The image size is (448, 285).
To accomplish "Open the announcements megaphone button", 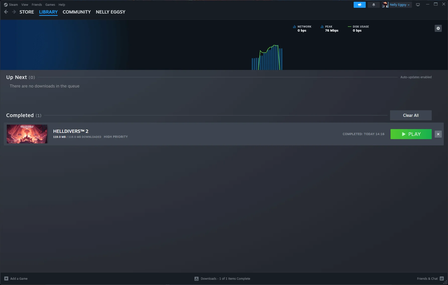I will click(x=359, y=5).
